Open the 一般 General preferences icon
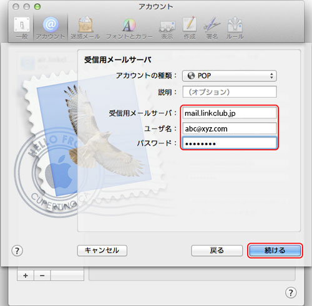The width and height of the screenshot is (312, 306). coord(22,28)
